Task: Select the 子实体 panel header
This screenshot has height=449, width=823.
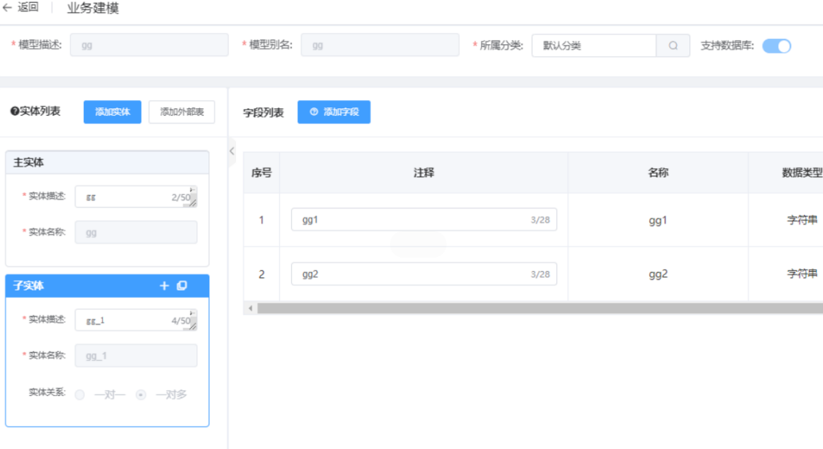Action: [x=82, y=285]
